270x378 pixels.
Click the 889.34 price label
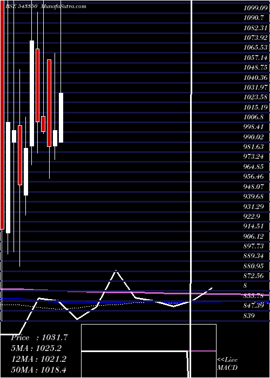254,256
